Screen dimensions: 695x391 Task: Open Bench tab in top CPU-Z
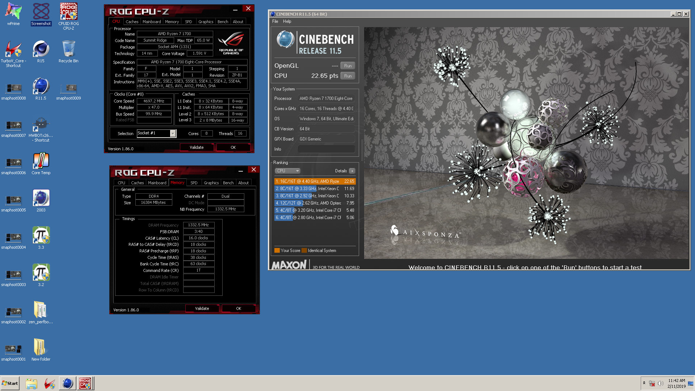click(x=223, y=22)
